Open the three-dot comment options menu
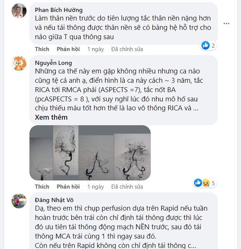 (226, 23)
